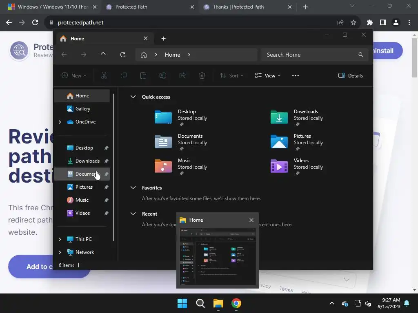Click the Copy icon in Explorer toolbar

coord(123,75)
